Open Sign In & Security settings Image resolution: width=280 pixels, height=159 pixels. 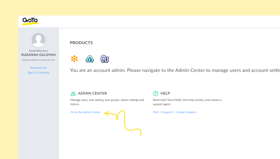[39, 72]
